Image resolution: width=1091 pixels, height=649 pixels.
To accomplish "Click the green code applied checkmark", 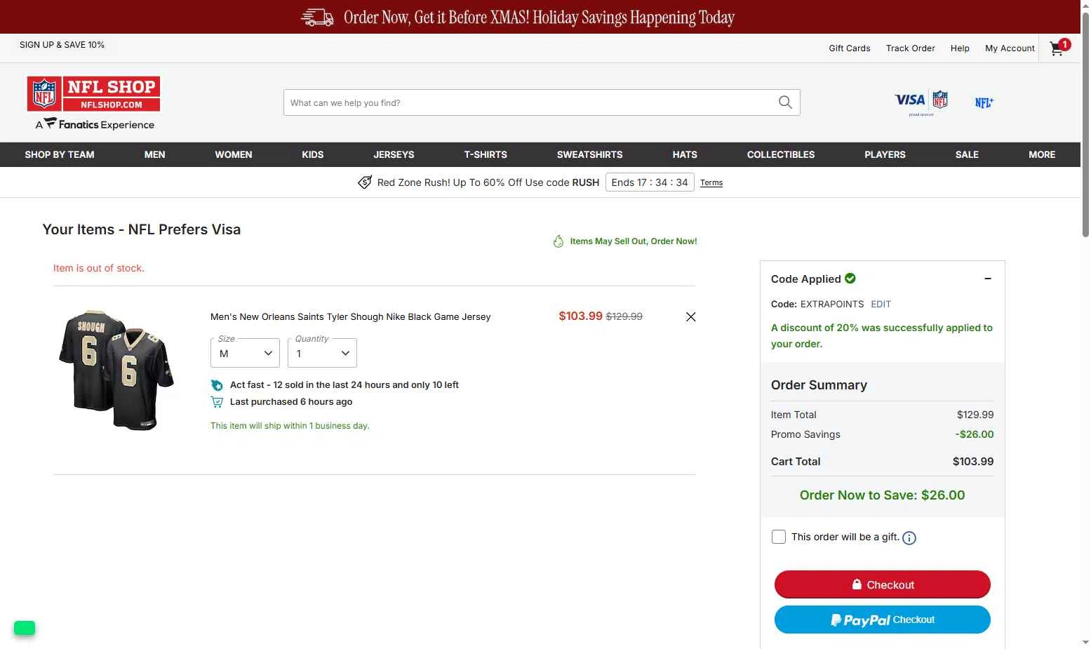I will [850, 279].
